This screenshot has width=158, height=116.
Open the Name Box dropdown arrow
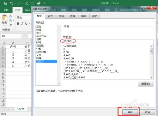[x=20, y=36]
